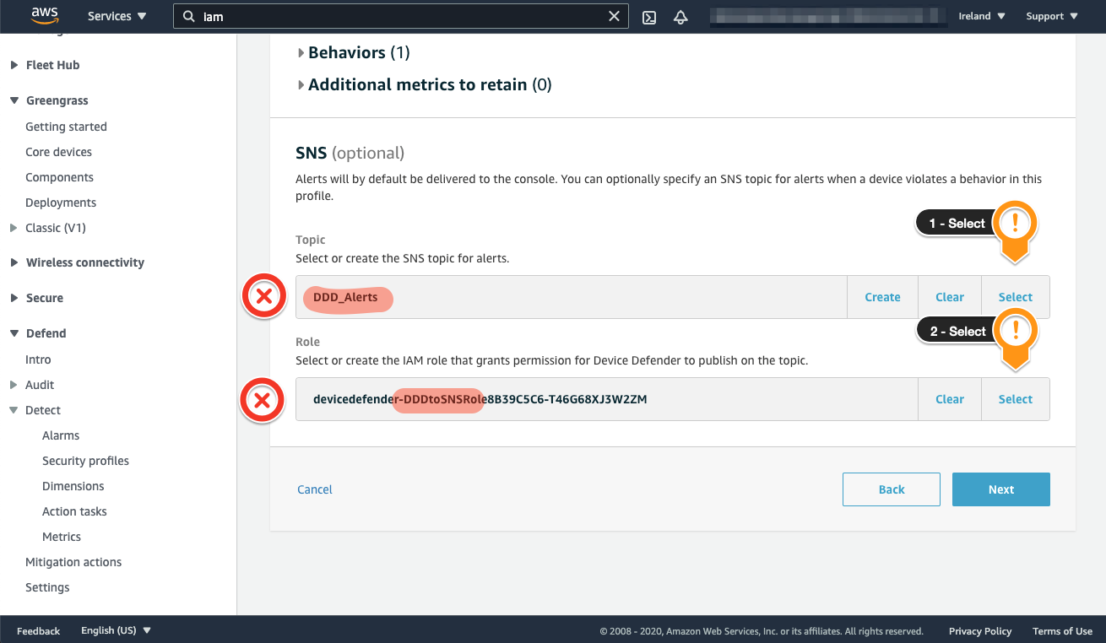This screenshot has height=643, width=1106.
Task: Open Action tasks page
Action: pos(74,511)
